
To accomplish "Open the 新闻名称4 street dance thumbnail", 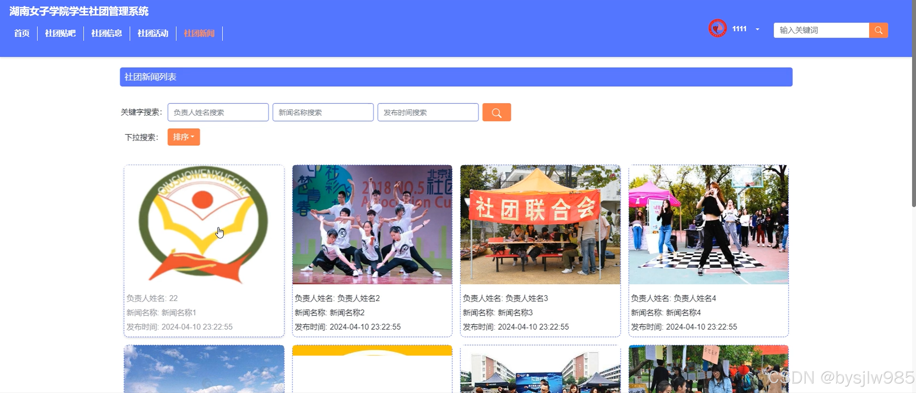I will tap(708, 225).
